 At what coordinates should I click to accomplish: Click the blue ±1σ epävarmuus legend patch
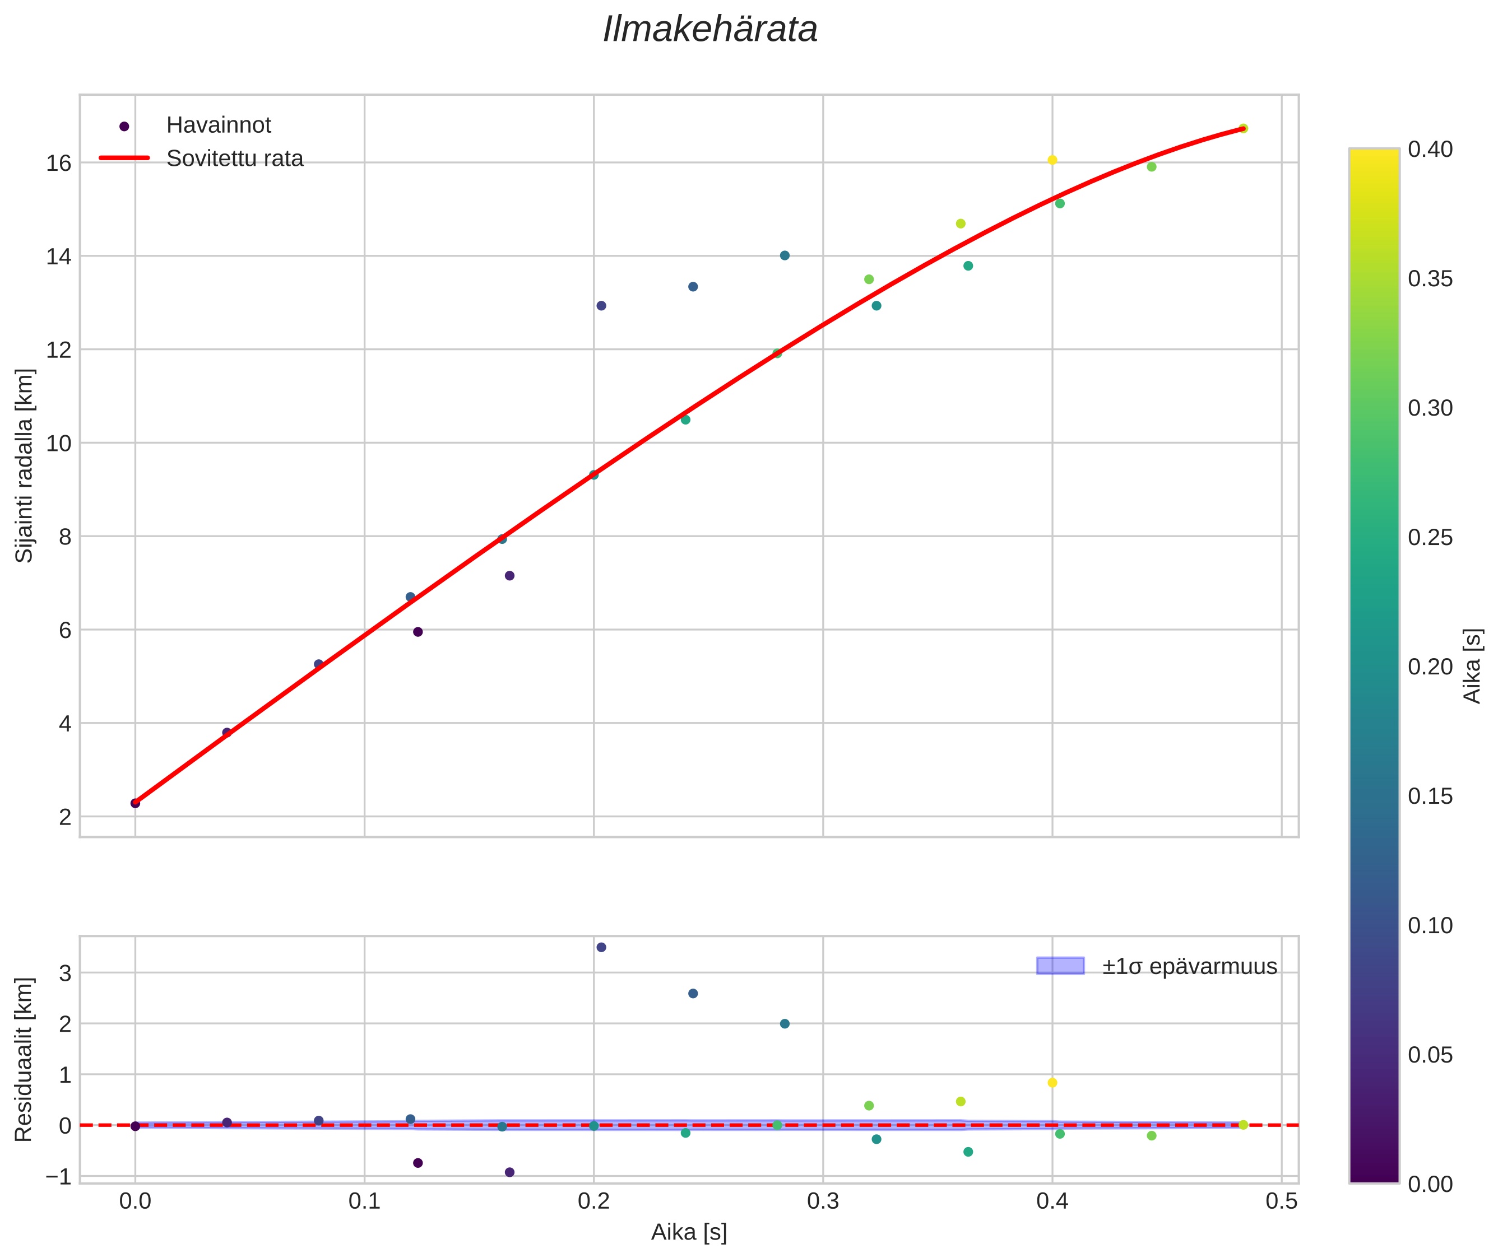[x=1060, y=966]
